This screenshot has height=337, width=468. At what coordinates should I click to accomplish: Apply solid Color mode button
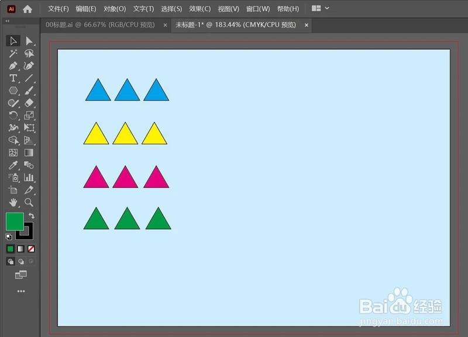pos(11,249)
